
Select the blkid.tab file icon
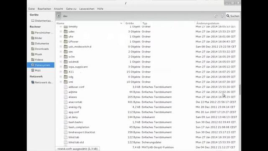[x=66, y=137]
